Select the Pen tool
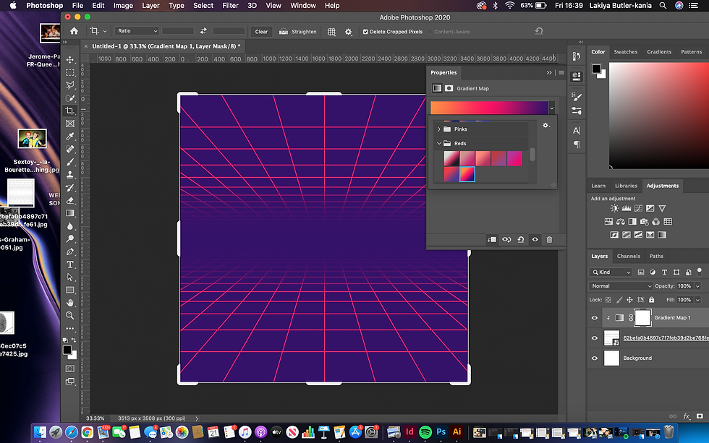709x443 pixels. (70, 251)
